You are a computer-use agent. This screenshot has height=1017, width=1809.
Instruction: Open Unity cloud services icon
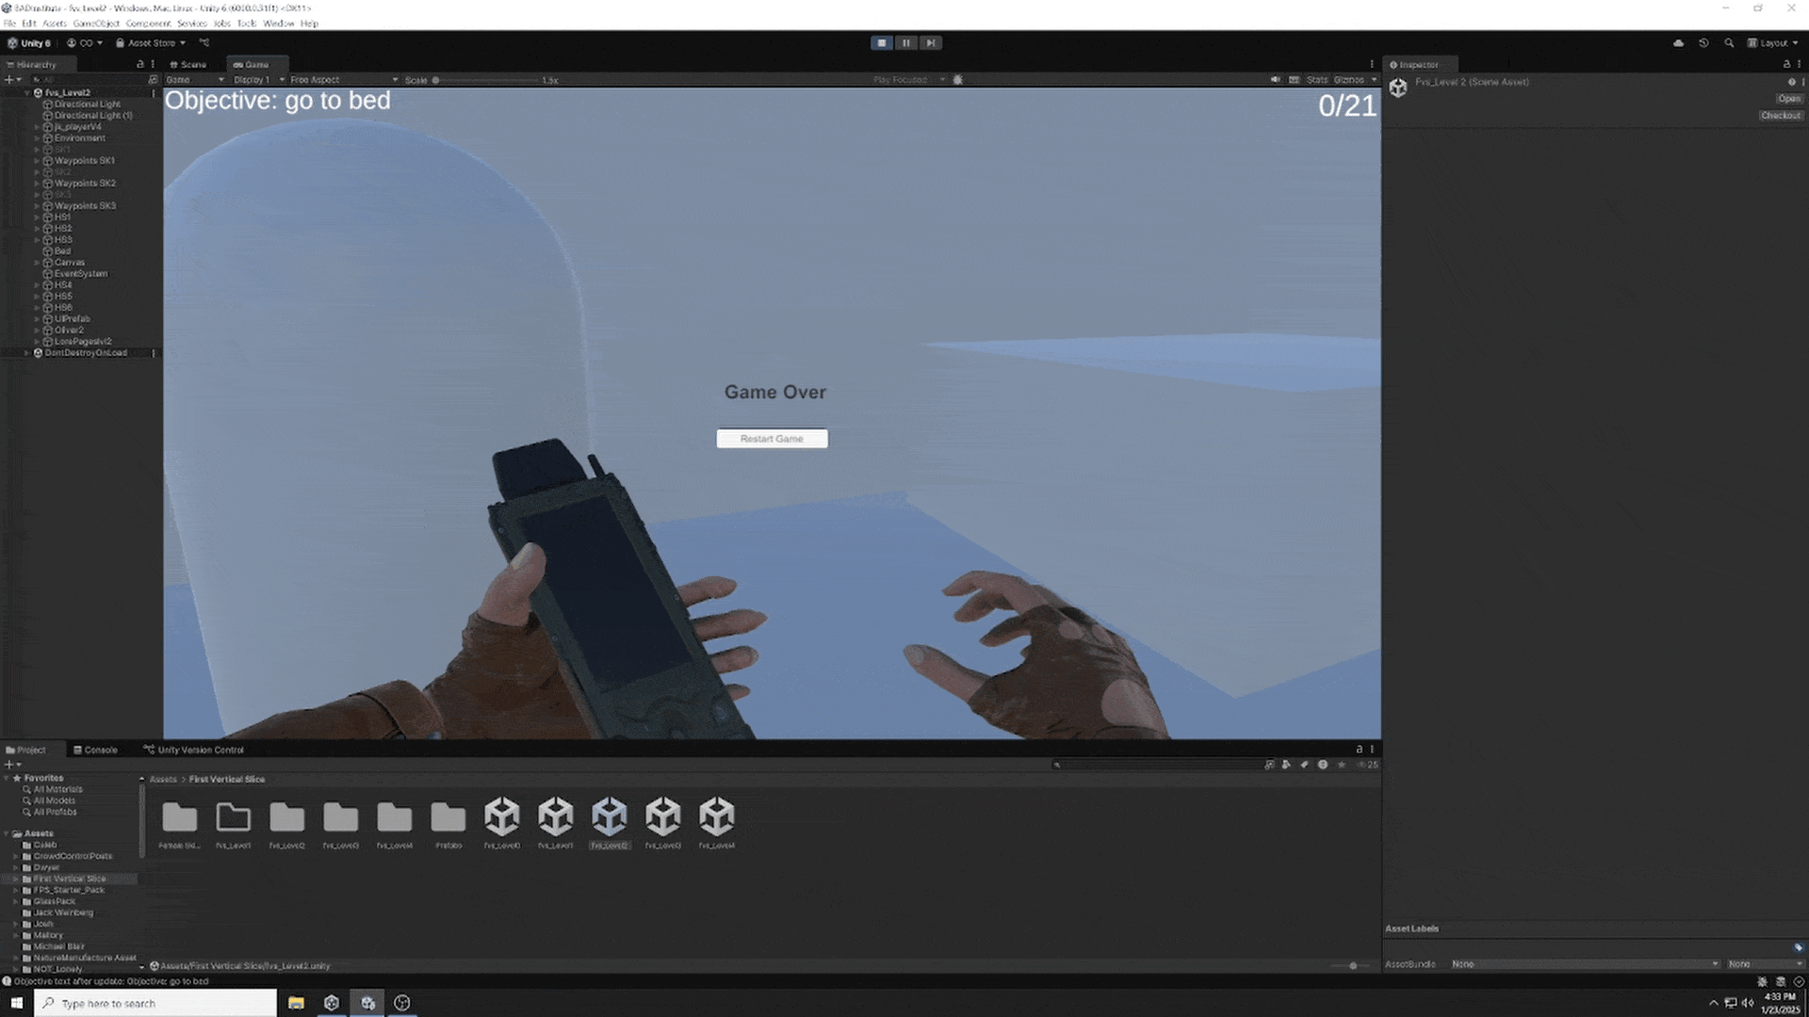(x=1678, y=43)
